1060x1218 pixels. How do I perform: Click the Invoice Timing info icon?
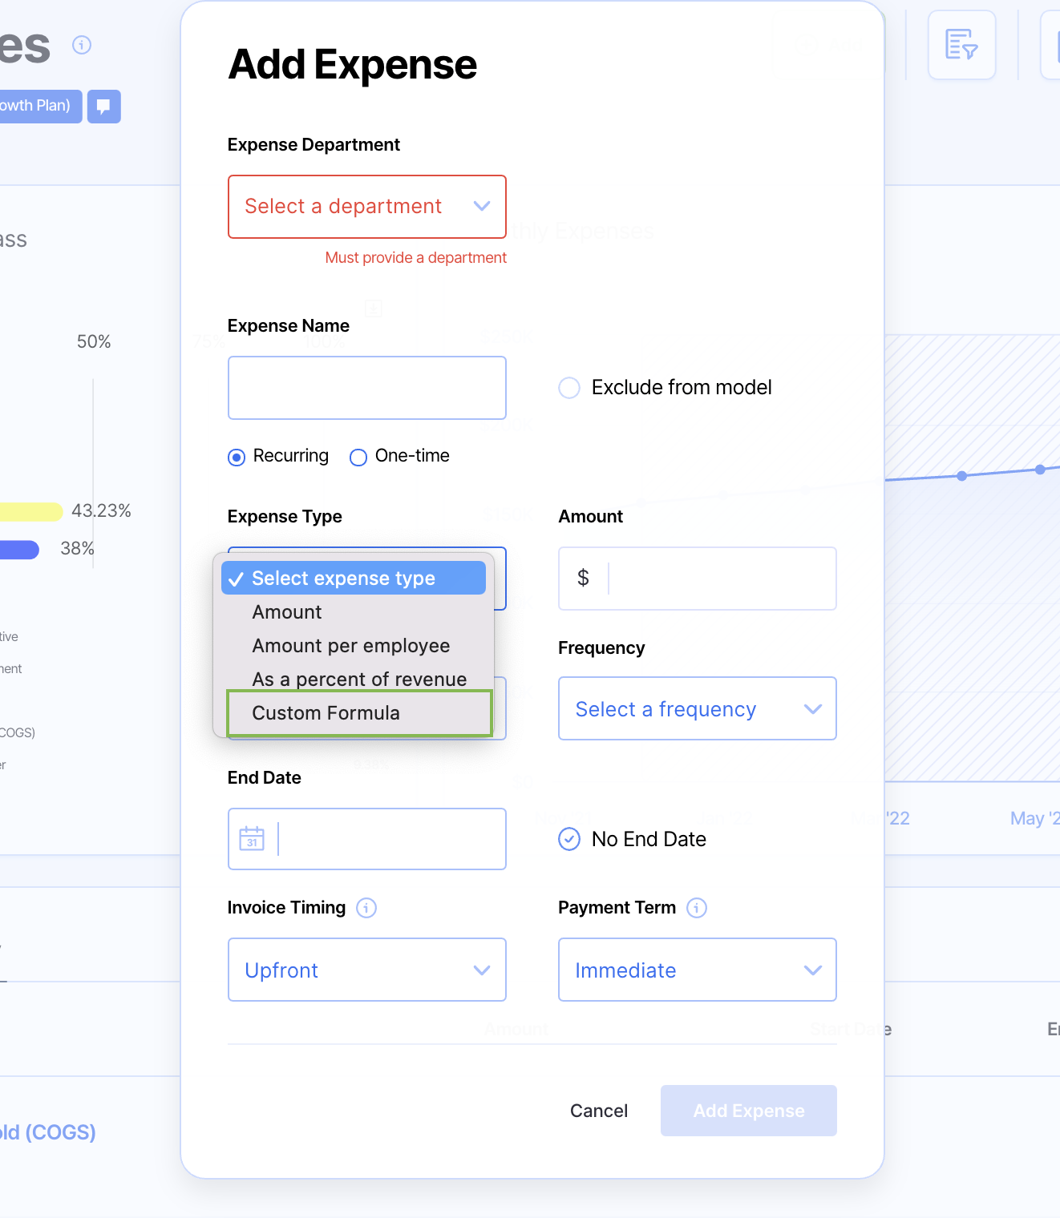pos(366,908)
